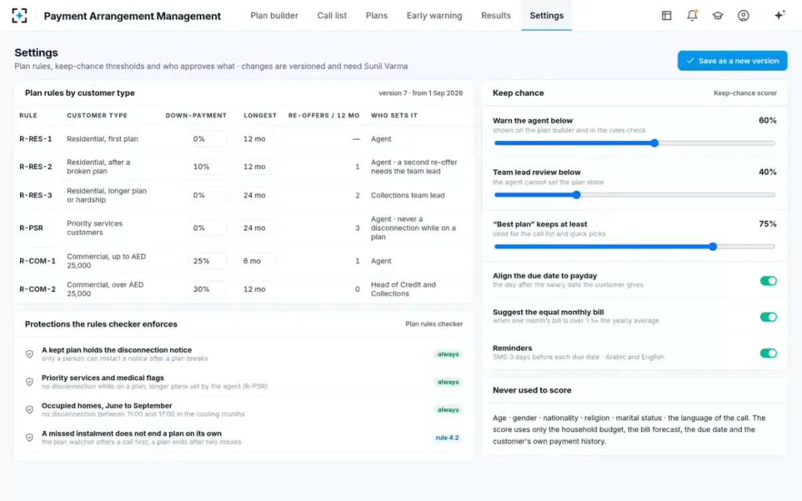The width and height of the screenshot is (802, 501).
Task: Select the R-PSR rule code
Action: pos(31,228)
